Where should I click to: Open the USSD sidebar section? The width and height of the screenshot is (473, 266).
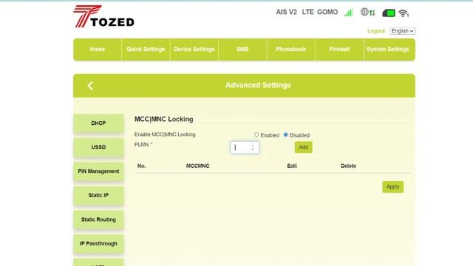[x=98, y=148]
